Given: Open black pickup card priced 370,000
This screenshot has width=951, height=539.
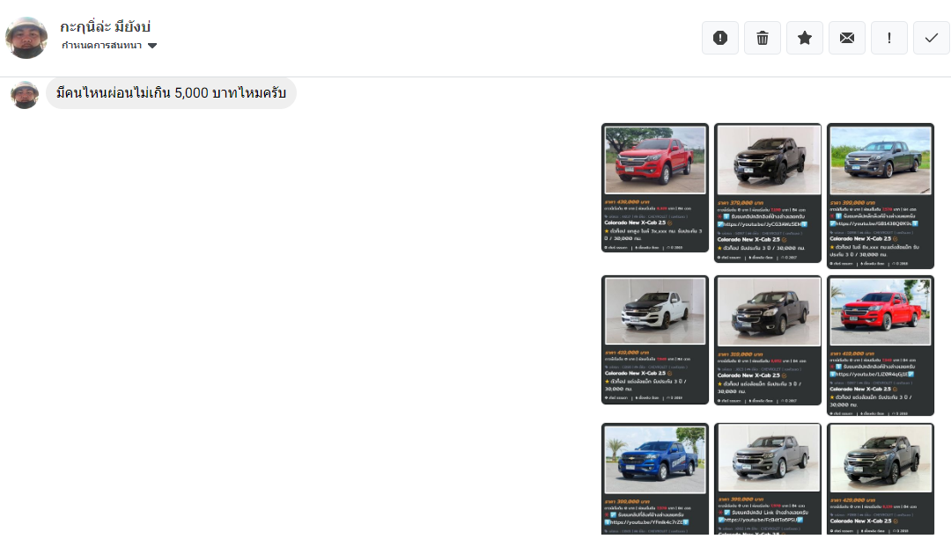Looking at the screenshot, I should (x=768, y=193).
